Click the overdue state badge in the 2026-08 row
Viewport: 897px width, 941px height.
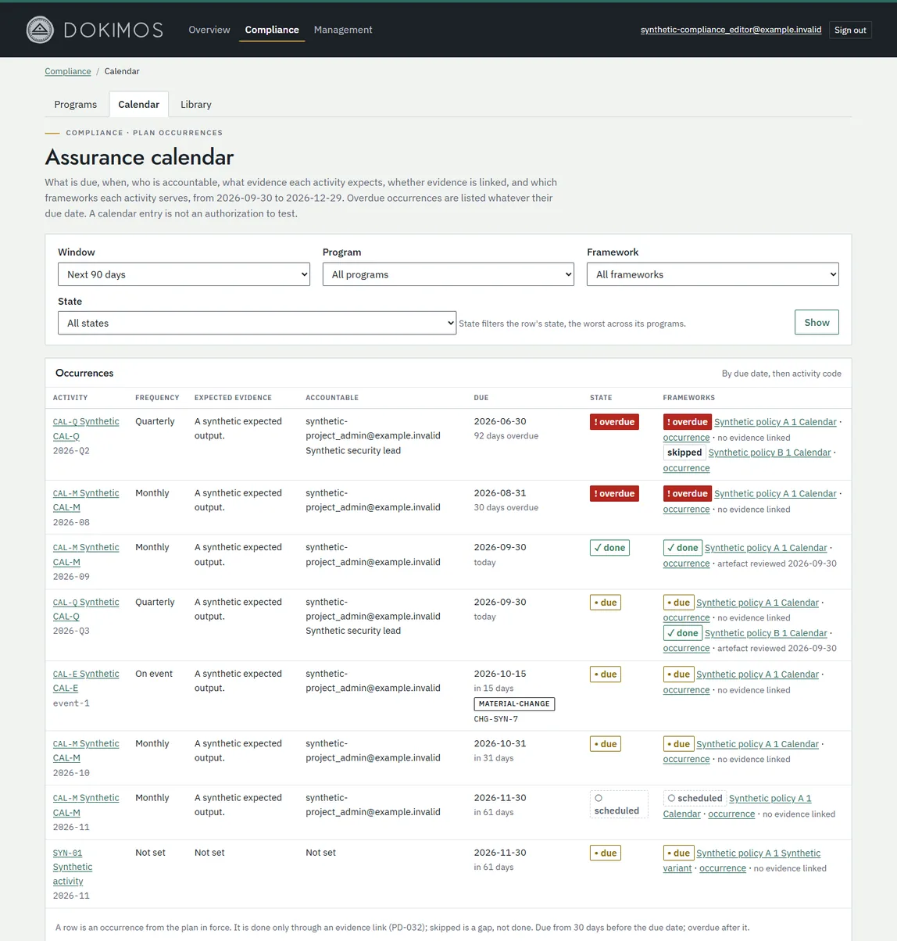click(x=614, y=494)
